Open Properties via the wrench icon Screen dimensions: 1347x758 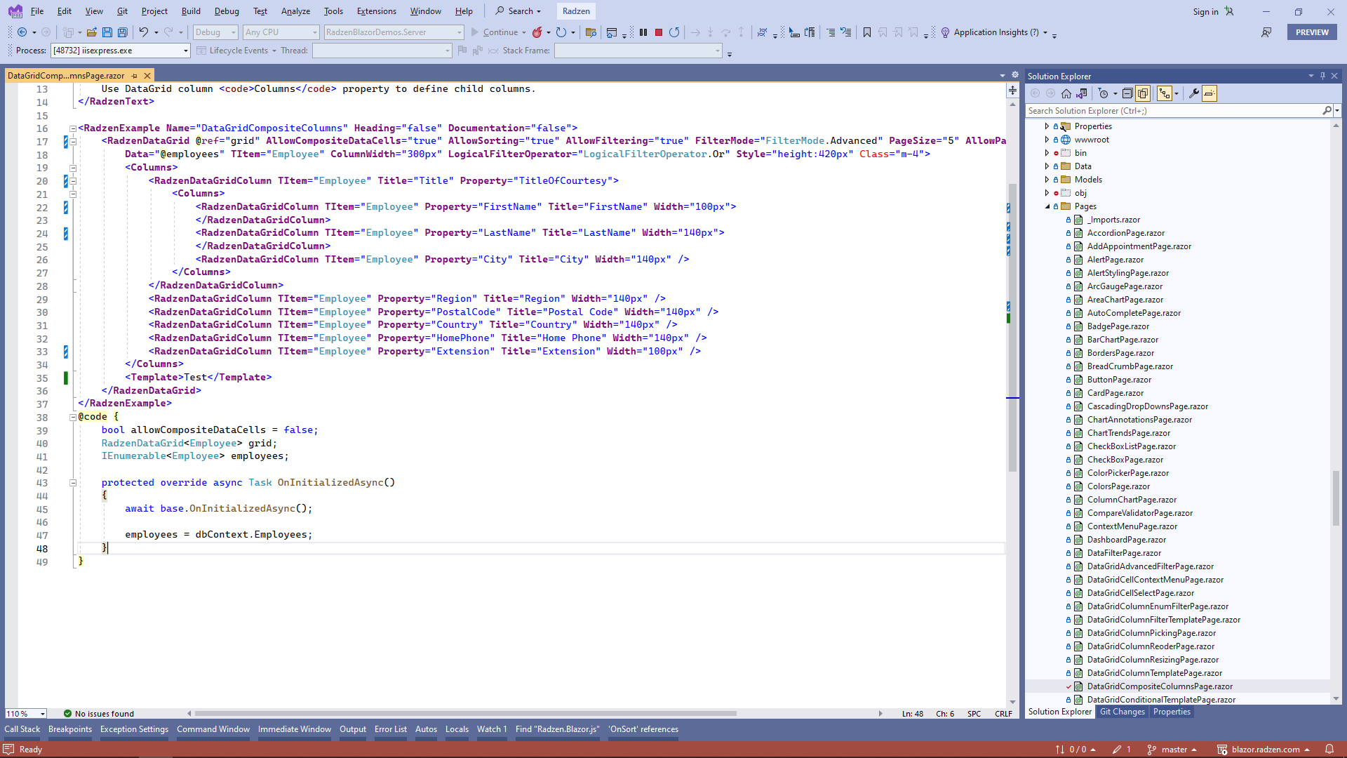[1193, 93]
